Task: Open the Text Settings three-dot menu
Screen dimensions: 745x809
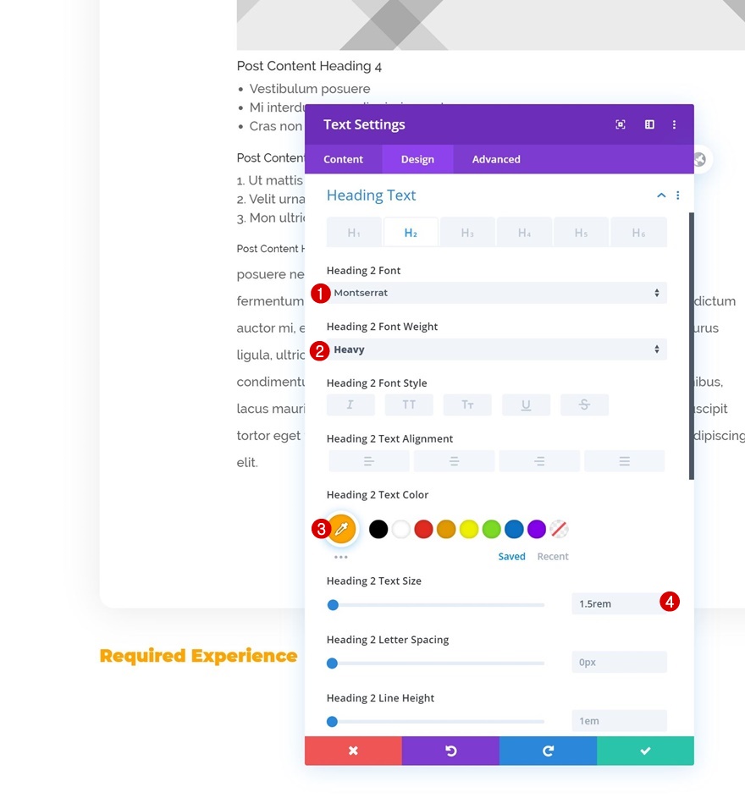Action: [674, 124]
